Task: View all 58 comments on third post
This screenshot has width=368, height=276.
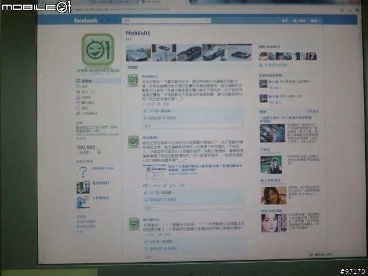Action: tap(163, 248)
